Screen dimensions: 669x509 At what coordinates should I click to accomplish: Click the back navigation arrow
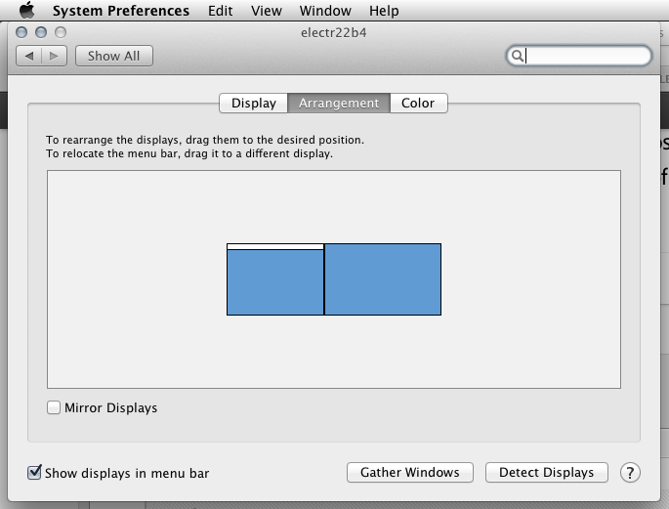29,56
